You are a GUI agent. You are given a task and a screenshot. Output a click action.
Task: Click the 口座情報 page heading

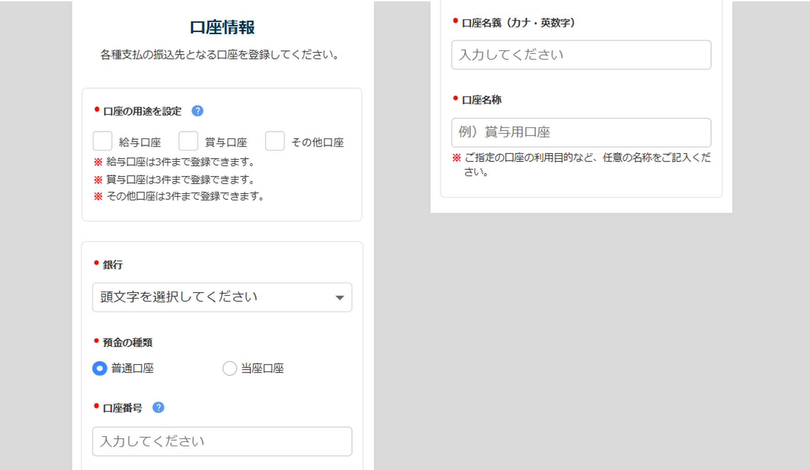pyautogui.click(x=222, y=27)
